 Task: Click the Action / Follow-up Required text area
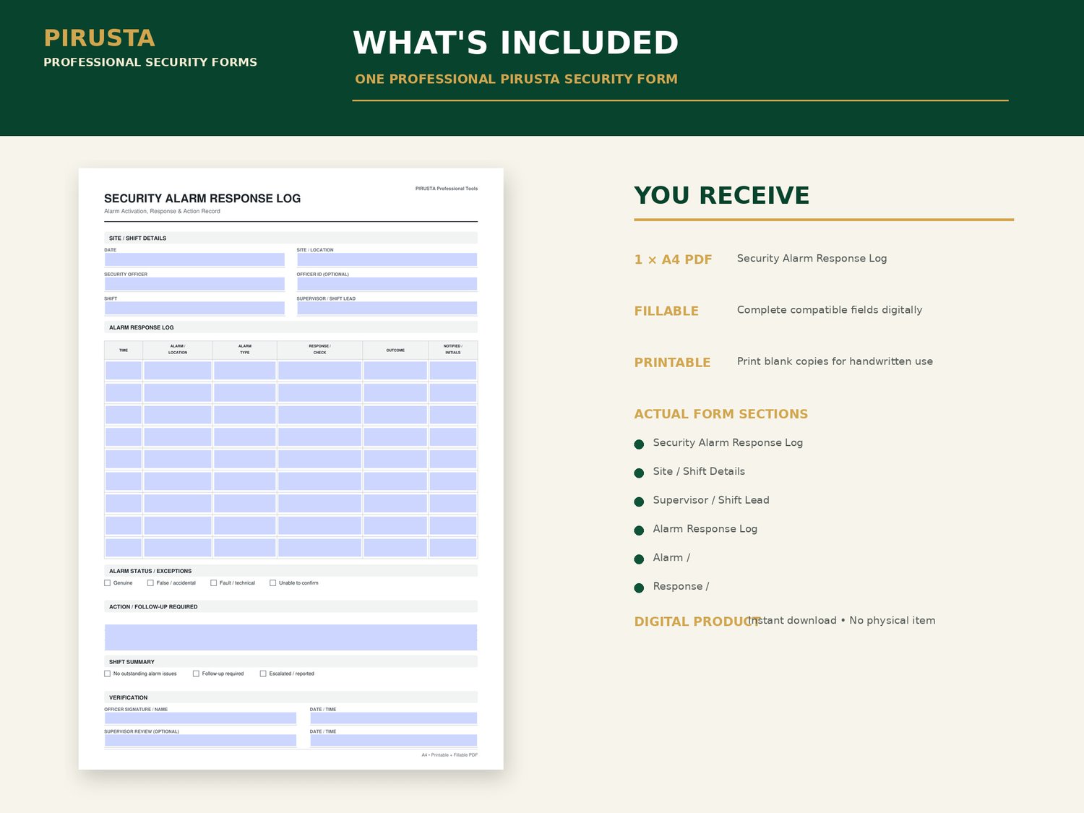(x=291, y=637)
